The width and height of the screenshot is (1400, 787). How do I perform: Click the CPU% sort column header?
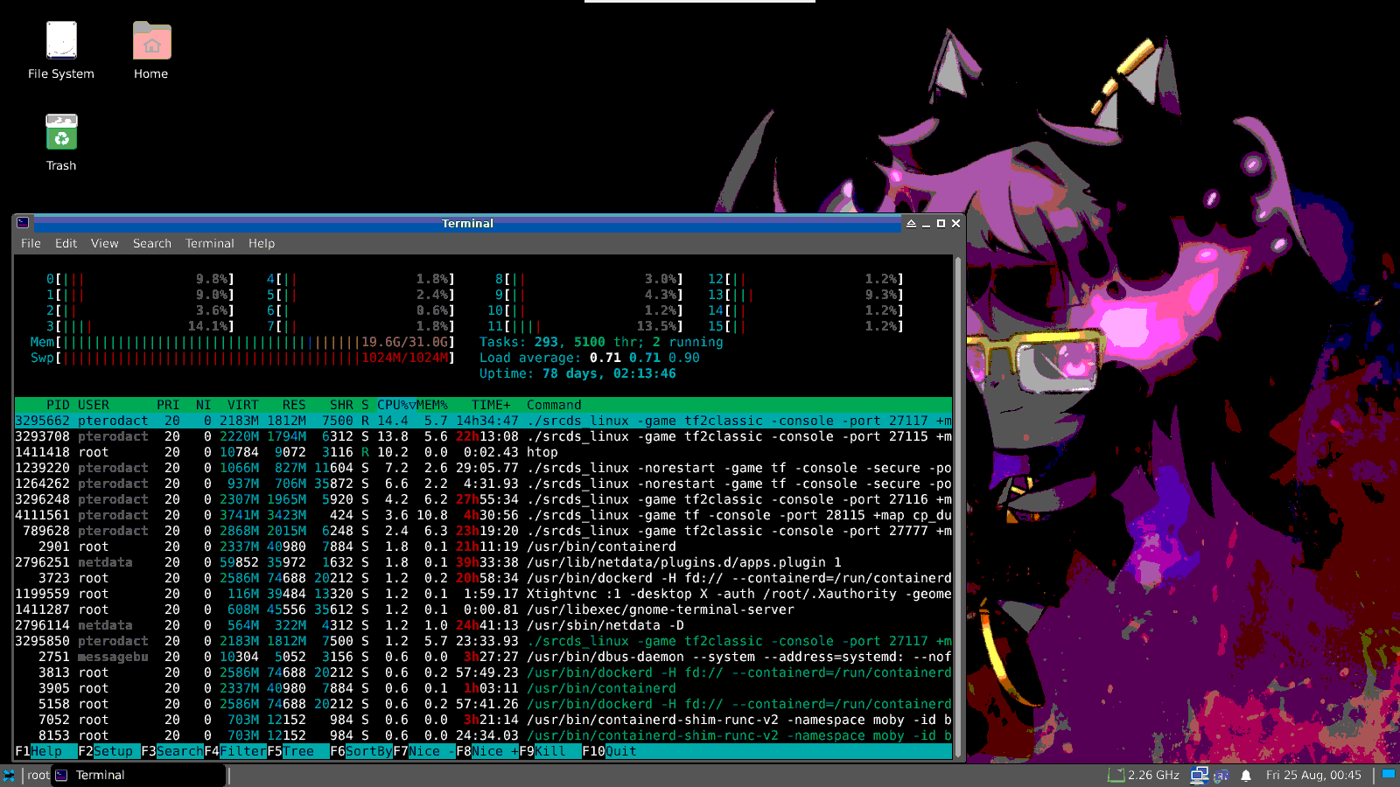tap(396, 405)
